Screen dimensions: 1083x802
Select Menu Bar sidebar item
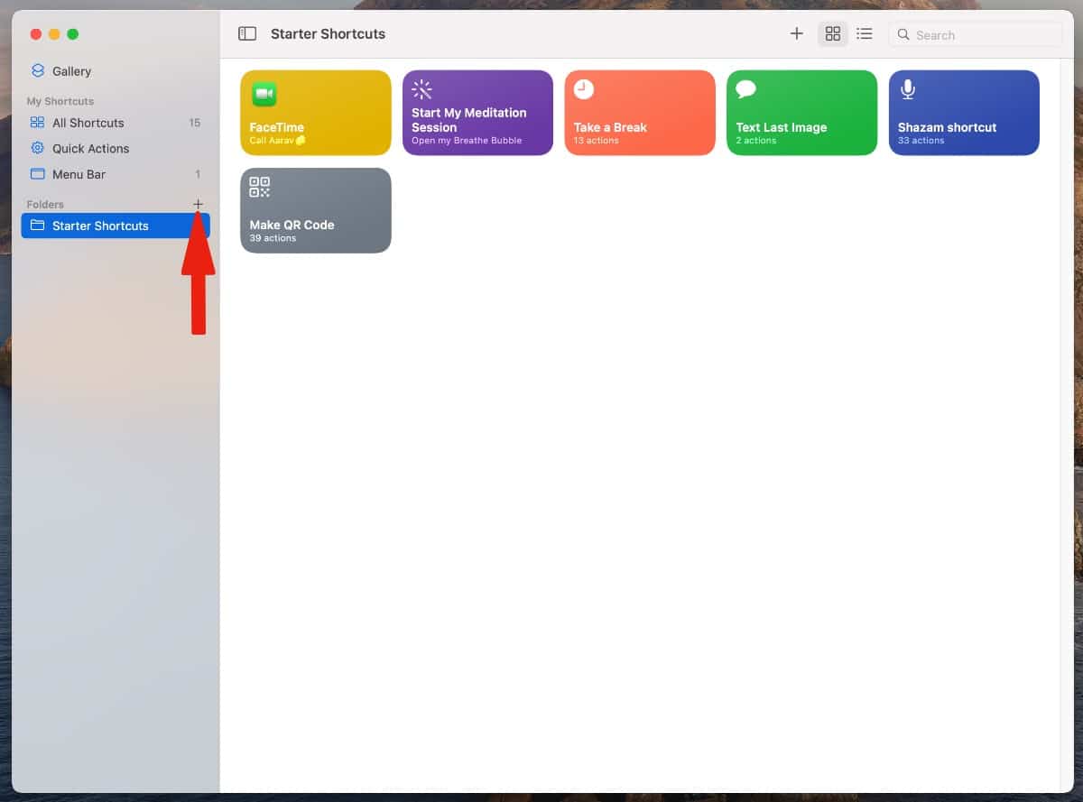click(x=79, y=174)
